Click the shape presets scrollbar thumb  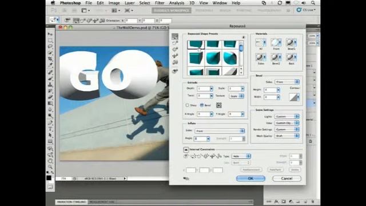click(241, 48)
